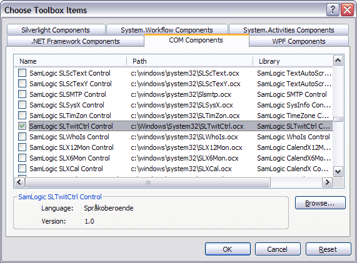Check the SamLogic SLXCal Control checkbox
This screenshot has width=357, height=263.
click(22, 168)
